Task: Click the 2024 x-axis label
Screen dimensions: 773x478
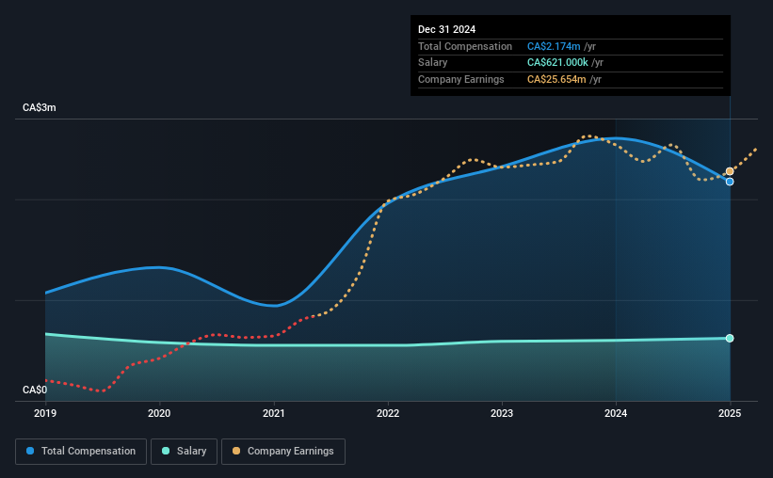Action: 616,413
